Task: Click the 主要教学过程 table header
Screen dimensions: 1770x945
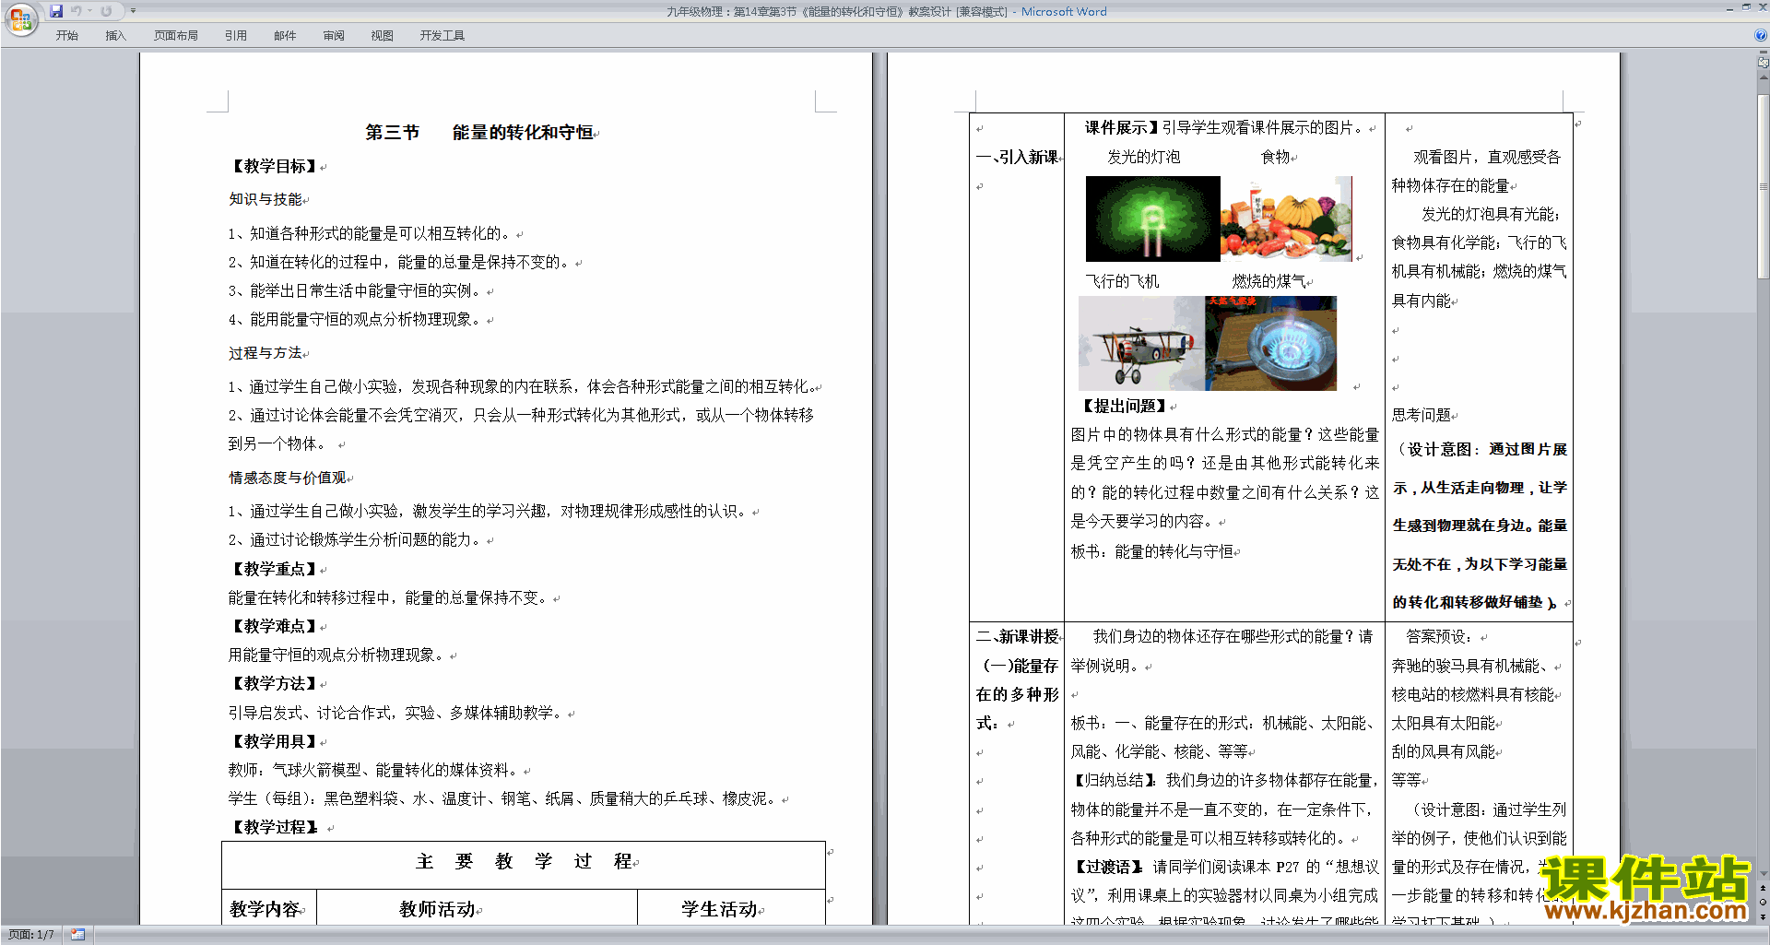Action: click(x=524, y=861)
